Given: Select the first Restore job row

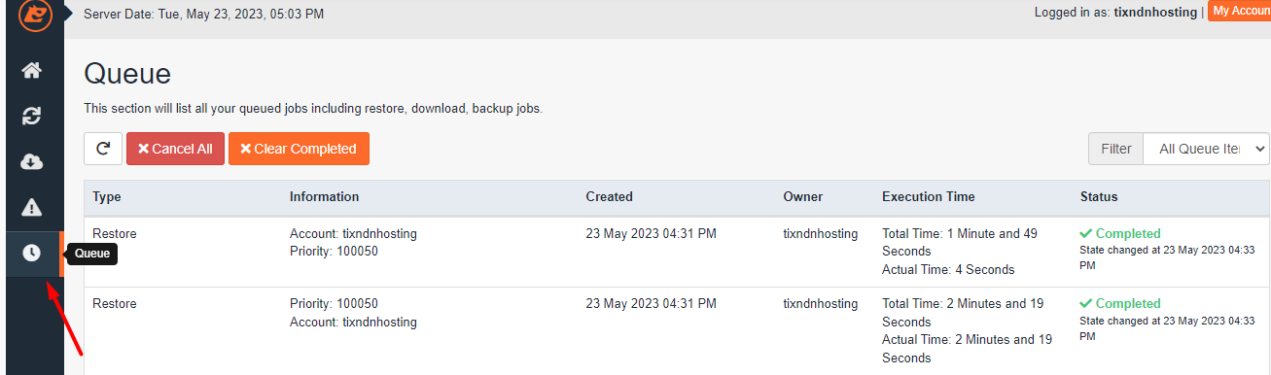Looking at the screenshot, I should (x=677, y=252).
